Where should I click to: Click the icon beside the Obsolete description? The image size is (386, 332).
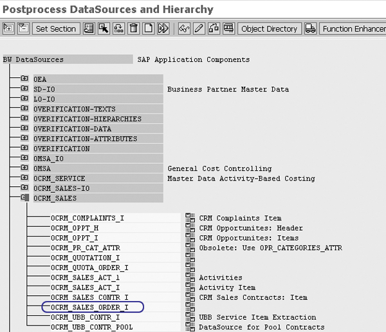point(190,248)
